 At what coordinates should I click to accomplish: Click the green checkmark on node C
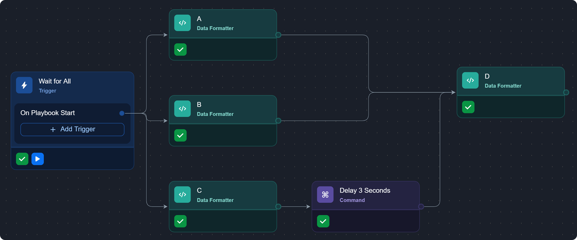[180, 221]
